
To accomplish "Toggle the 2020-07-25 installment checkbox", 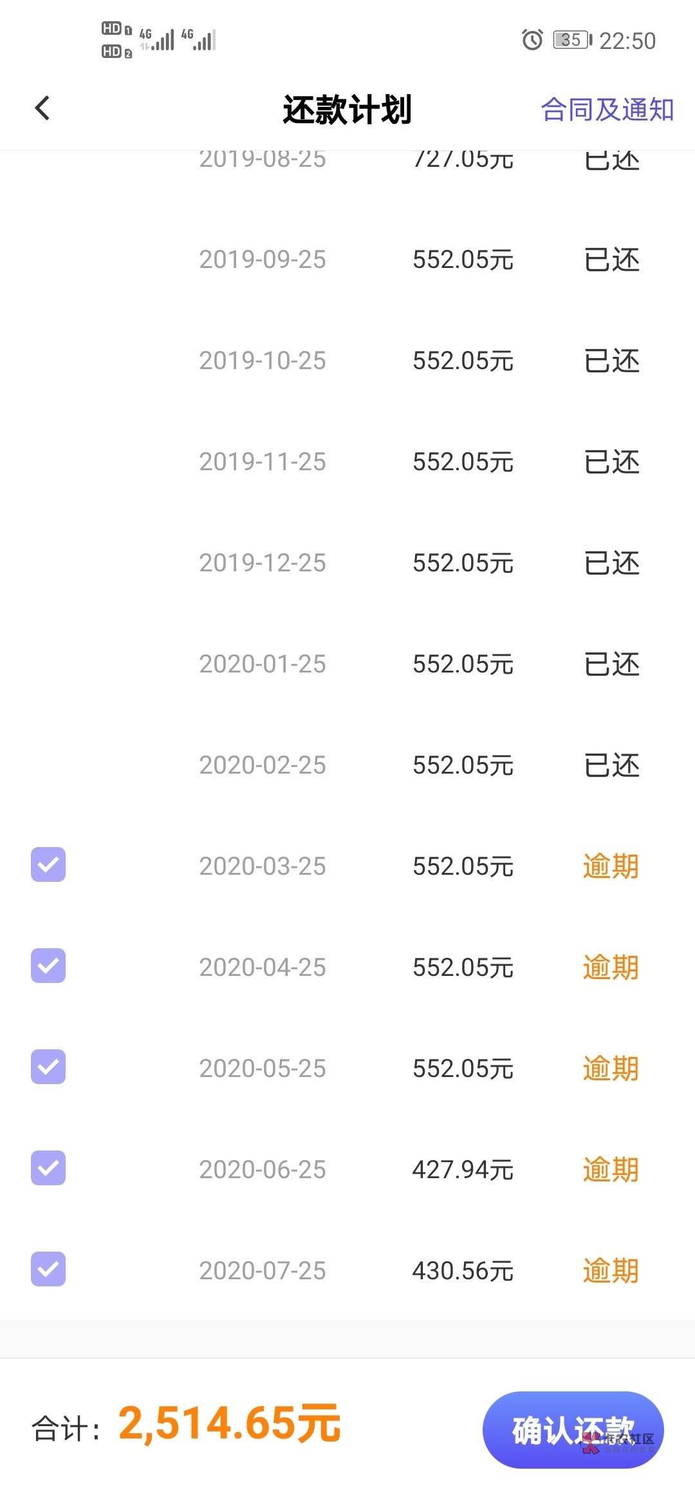I will [48, 1269].
